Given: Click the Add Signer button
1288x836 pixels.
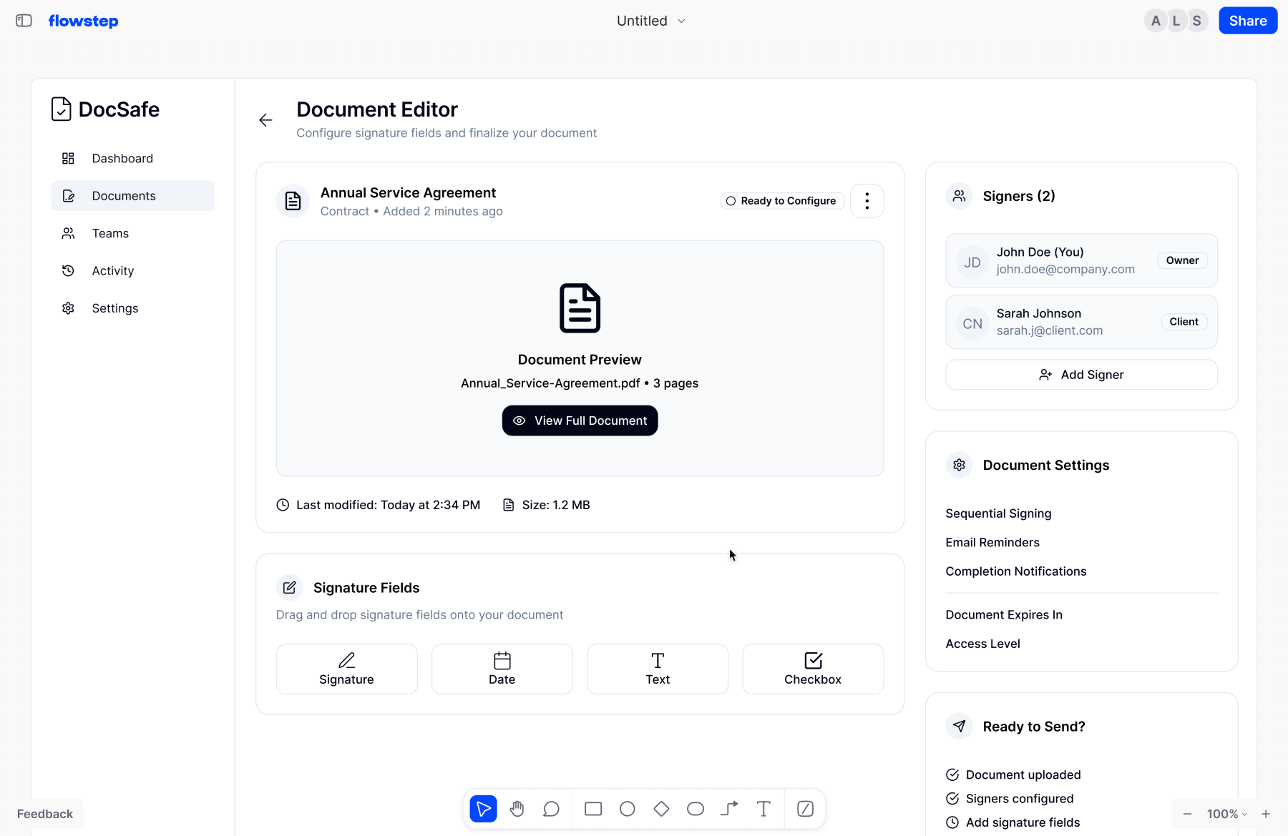Looking at the screenshot, I should (x=1081, y=375).
